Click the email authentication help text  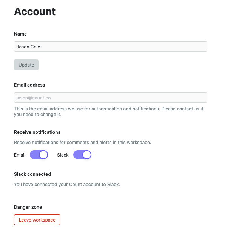tap(87, 109)
